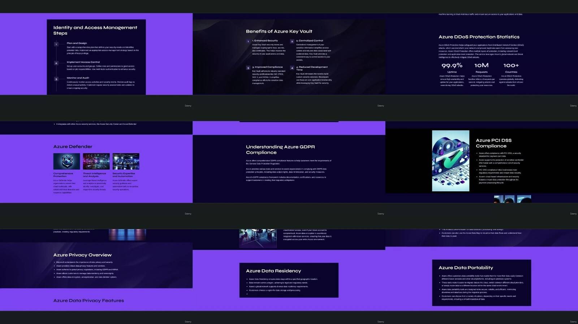Click 'Benefits of Azure Key Vault' heading
The image size is (578, 324).
click(x=279, y=31)
